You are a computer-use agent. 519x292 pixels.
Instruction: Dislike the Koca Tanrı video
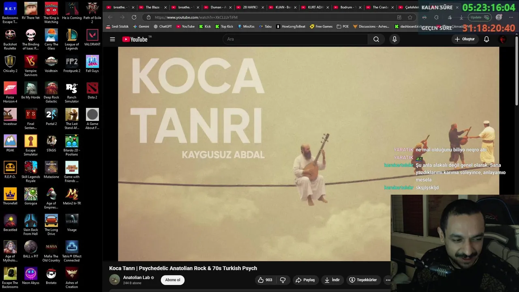pyautogui.click(x=283, y=280)
